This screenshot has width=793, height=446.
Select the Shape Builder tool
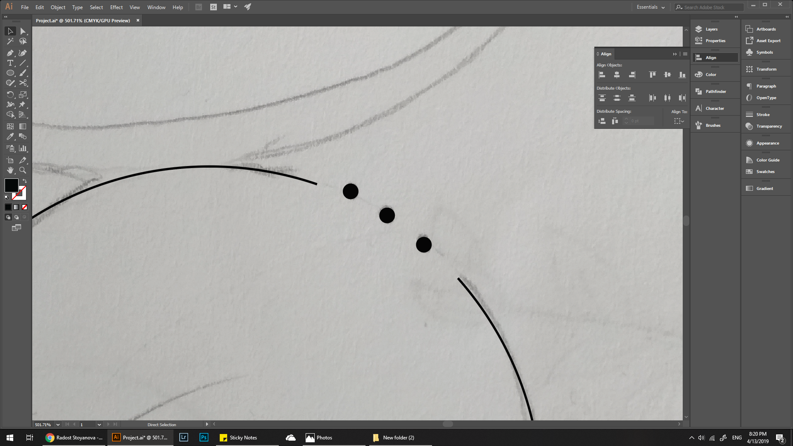coord(10,114)
